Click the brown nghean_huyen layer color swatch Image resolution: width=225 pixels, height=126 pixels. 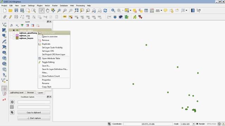(x=17, y=38)
